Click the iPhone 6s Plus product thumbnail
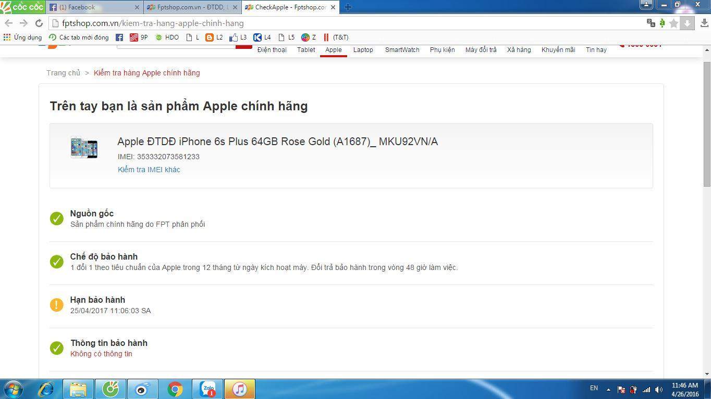Image resolution: width=711 pixels, height=399 pixels. click(84, 147)
